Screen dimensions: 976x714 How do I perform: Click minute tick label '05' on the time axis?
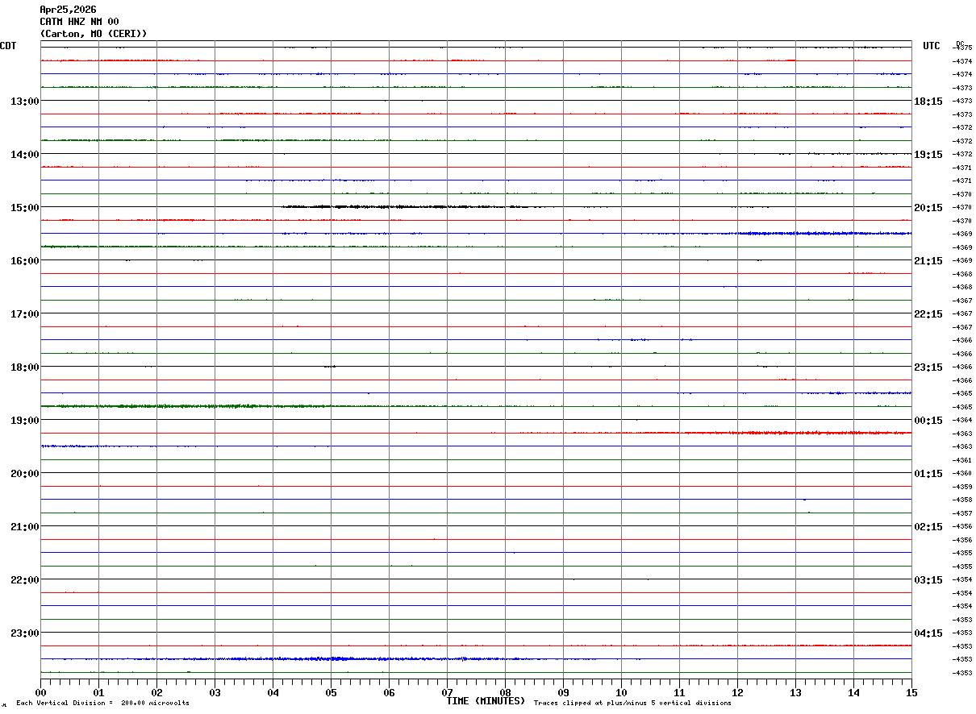[331, 692]
